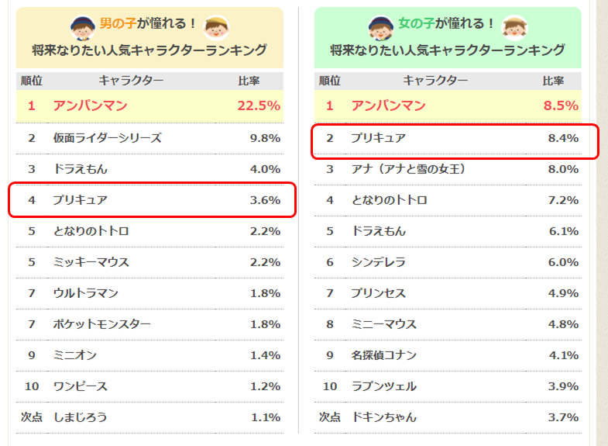
Task: Select the 男の子が憧れる！ heading text
Action: pyautogui.click(x=149, y=24)
